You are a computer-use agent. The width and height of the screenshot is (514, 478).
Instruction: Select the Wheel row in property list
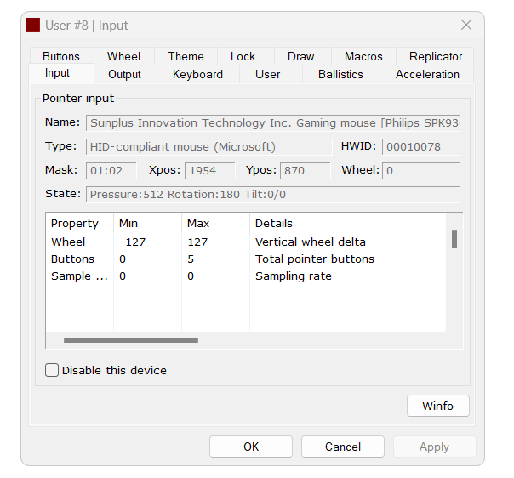click(68, 242)
